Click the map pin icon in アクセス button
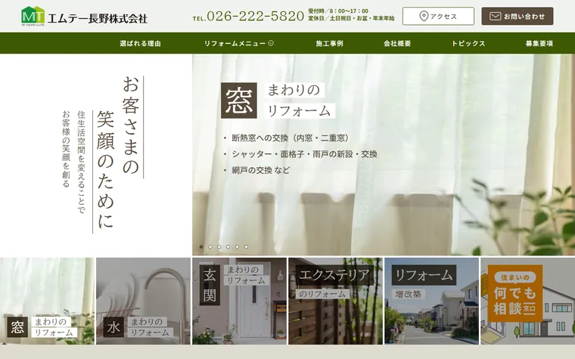Viewport: 575px width, 359px height. [424, 17]
